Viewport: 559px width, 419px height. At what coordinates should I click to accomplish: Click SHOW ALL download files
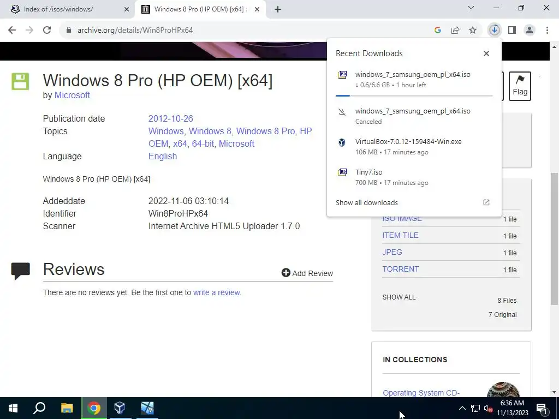[399, 297]
